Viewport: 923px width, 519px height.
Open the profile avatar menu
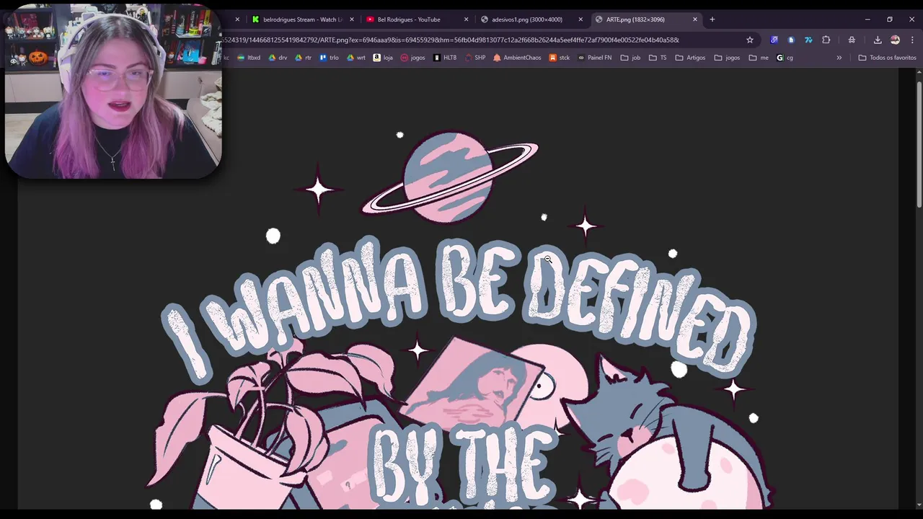[x=895, y=40]
